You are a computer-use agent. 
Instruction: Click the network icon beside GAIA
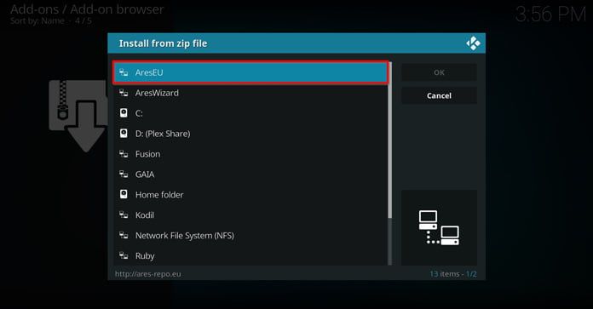coord(124,175)
